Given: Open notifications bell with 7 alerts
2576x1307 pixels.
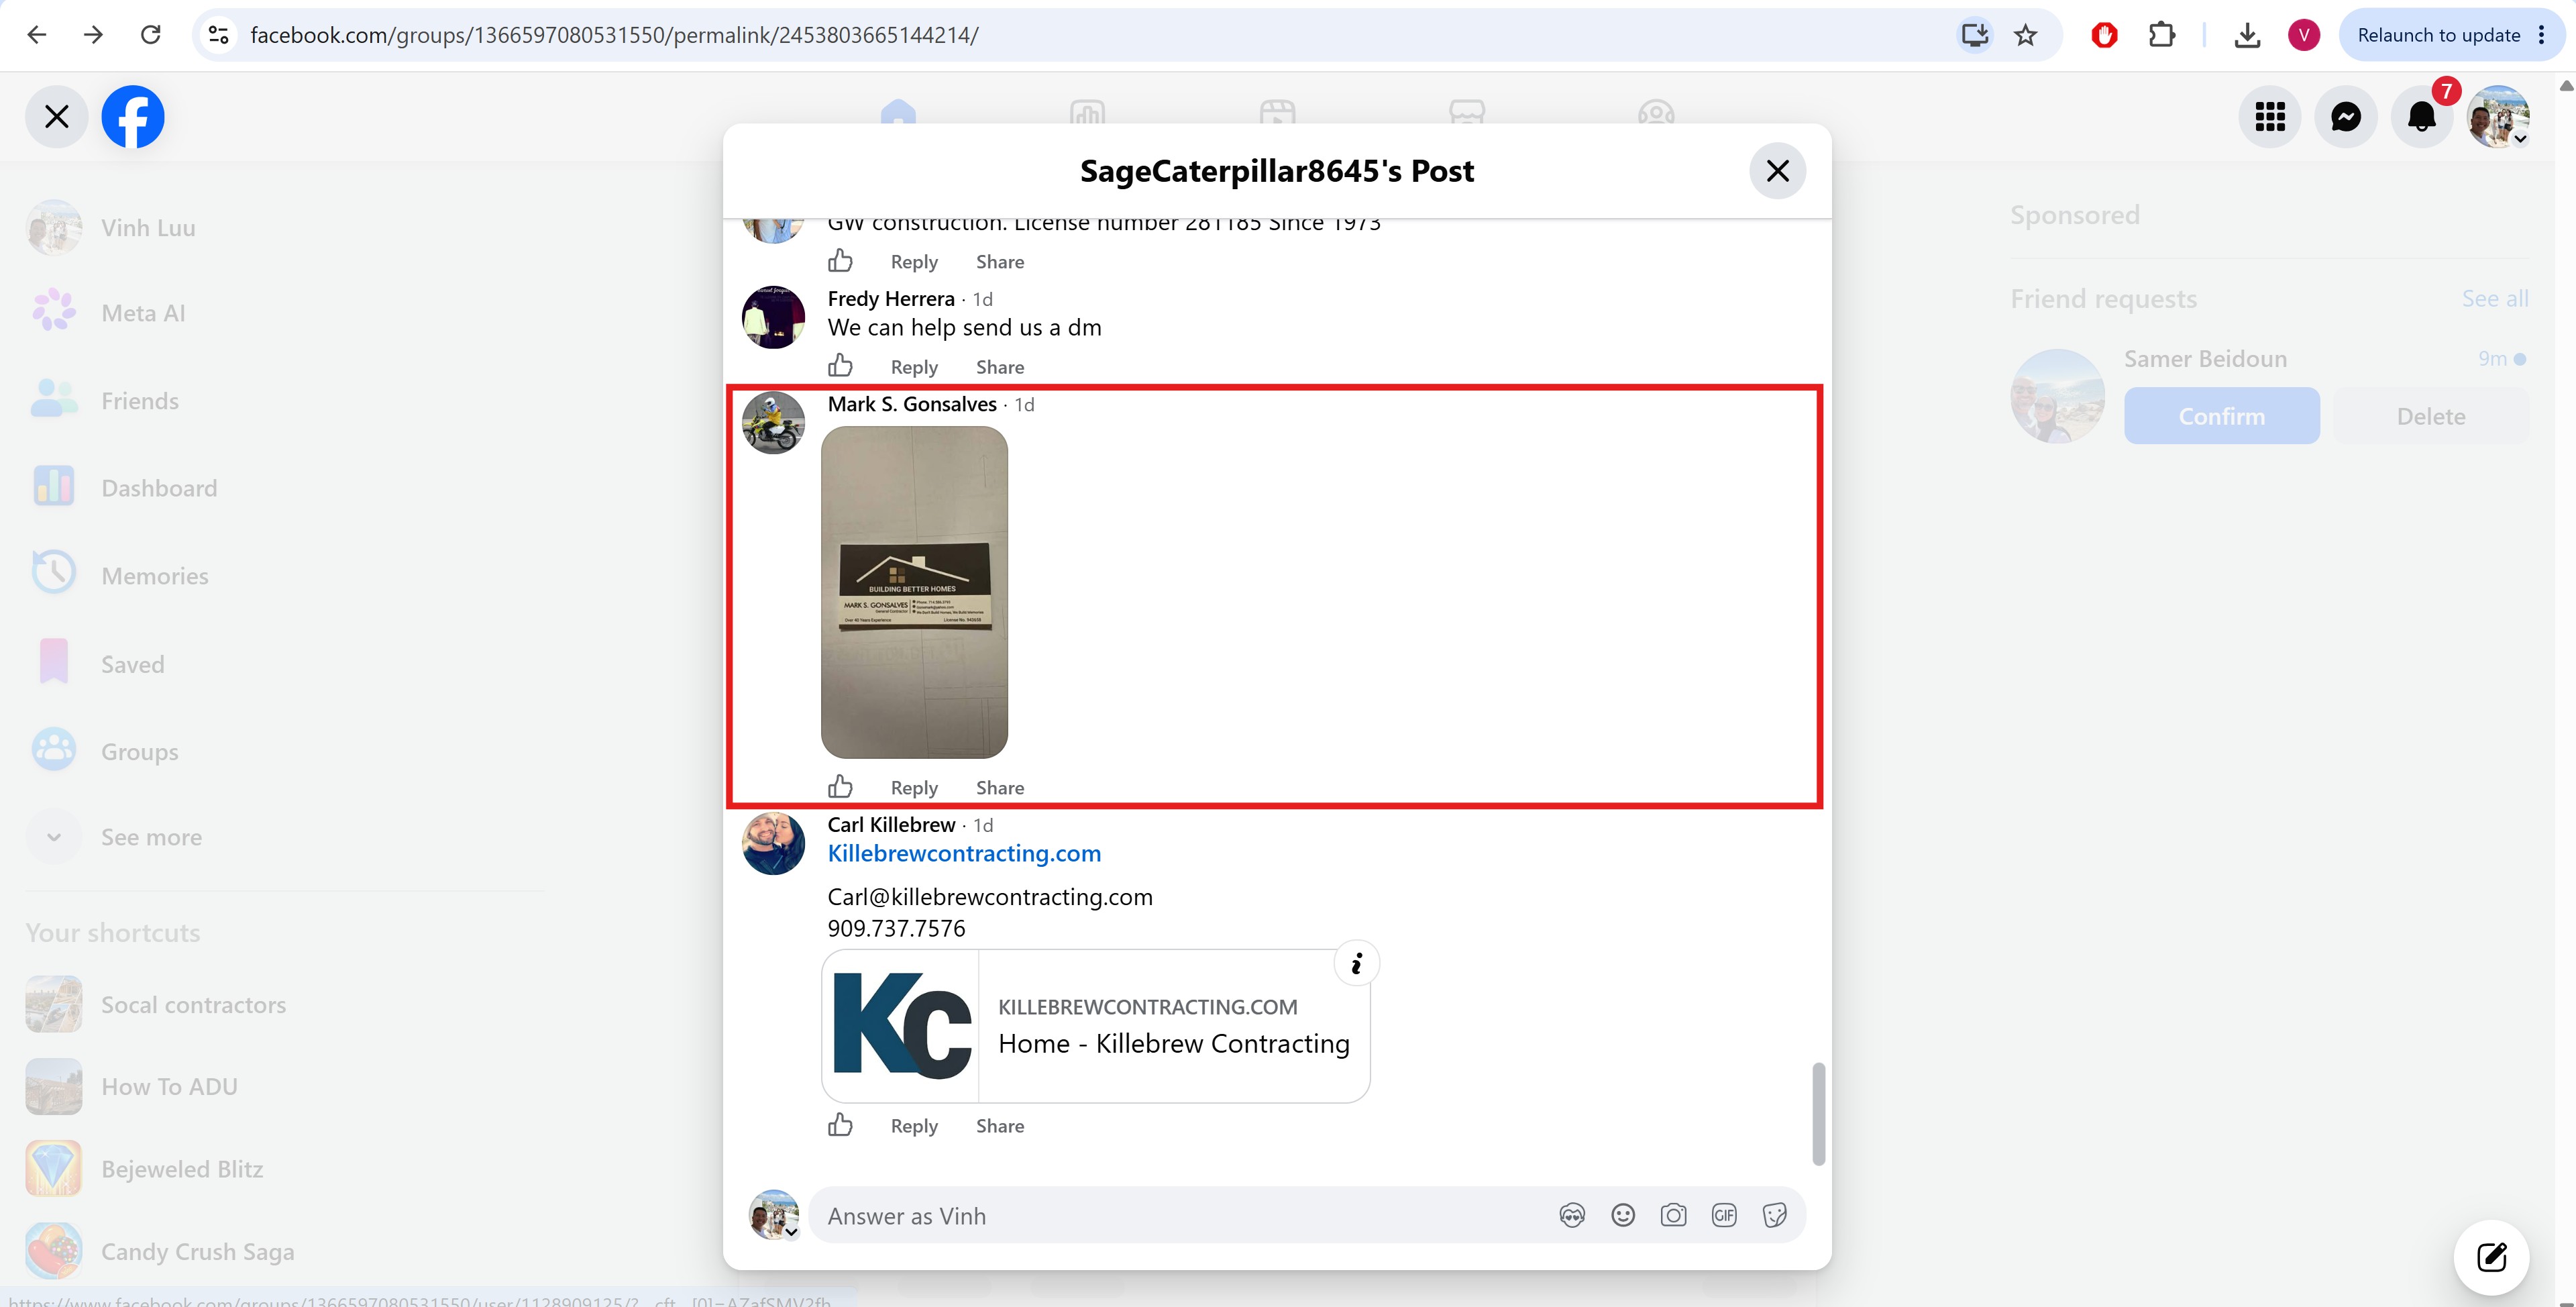Looking at the screenshot, I should point(2422,117).
